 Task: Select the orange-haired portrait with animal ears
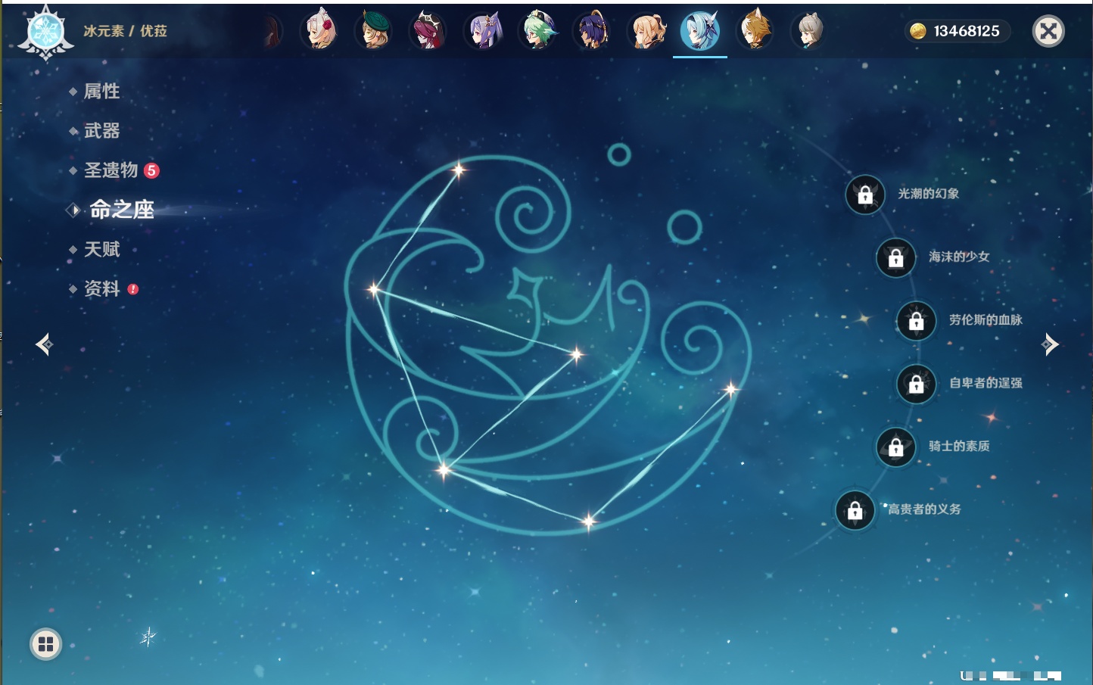point(755,31)
